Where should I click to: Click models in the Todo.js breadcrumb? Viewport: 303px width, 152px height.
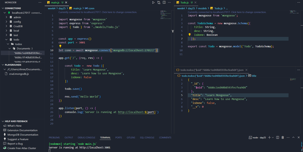[x=203, y=8]
